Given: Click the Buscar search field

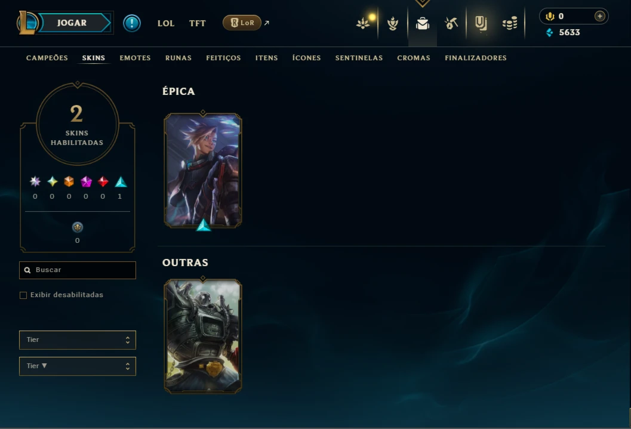Looking at the screenshot, I should tap(78, 270).
